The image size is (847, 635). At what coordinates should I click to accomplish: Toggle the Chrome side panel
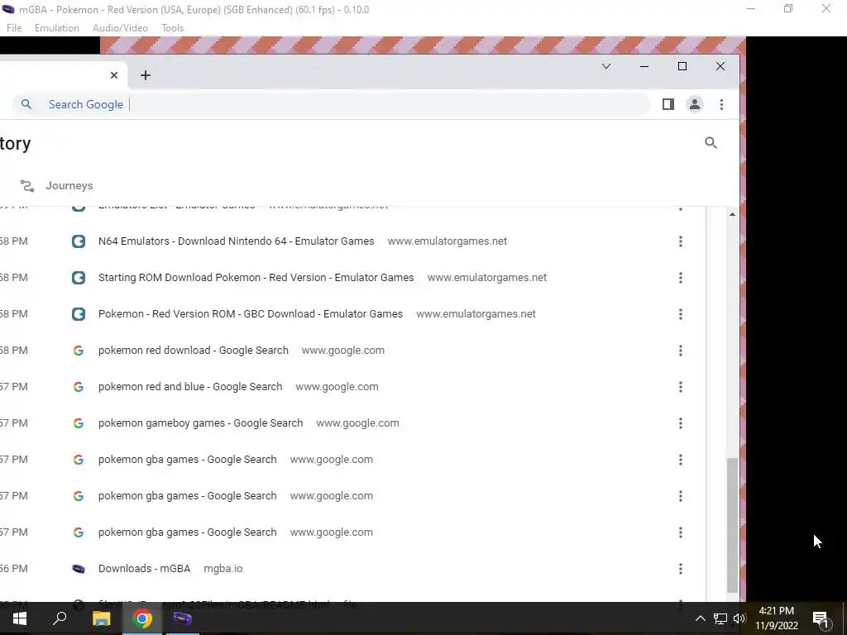pyautogui.click(x=668, y=104)
